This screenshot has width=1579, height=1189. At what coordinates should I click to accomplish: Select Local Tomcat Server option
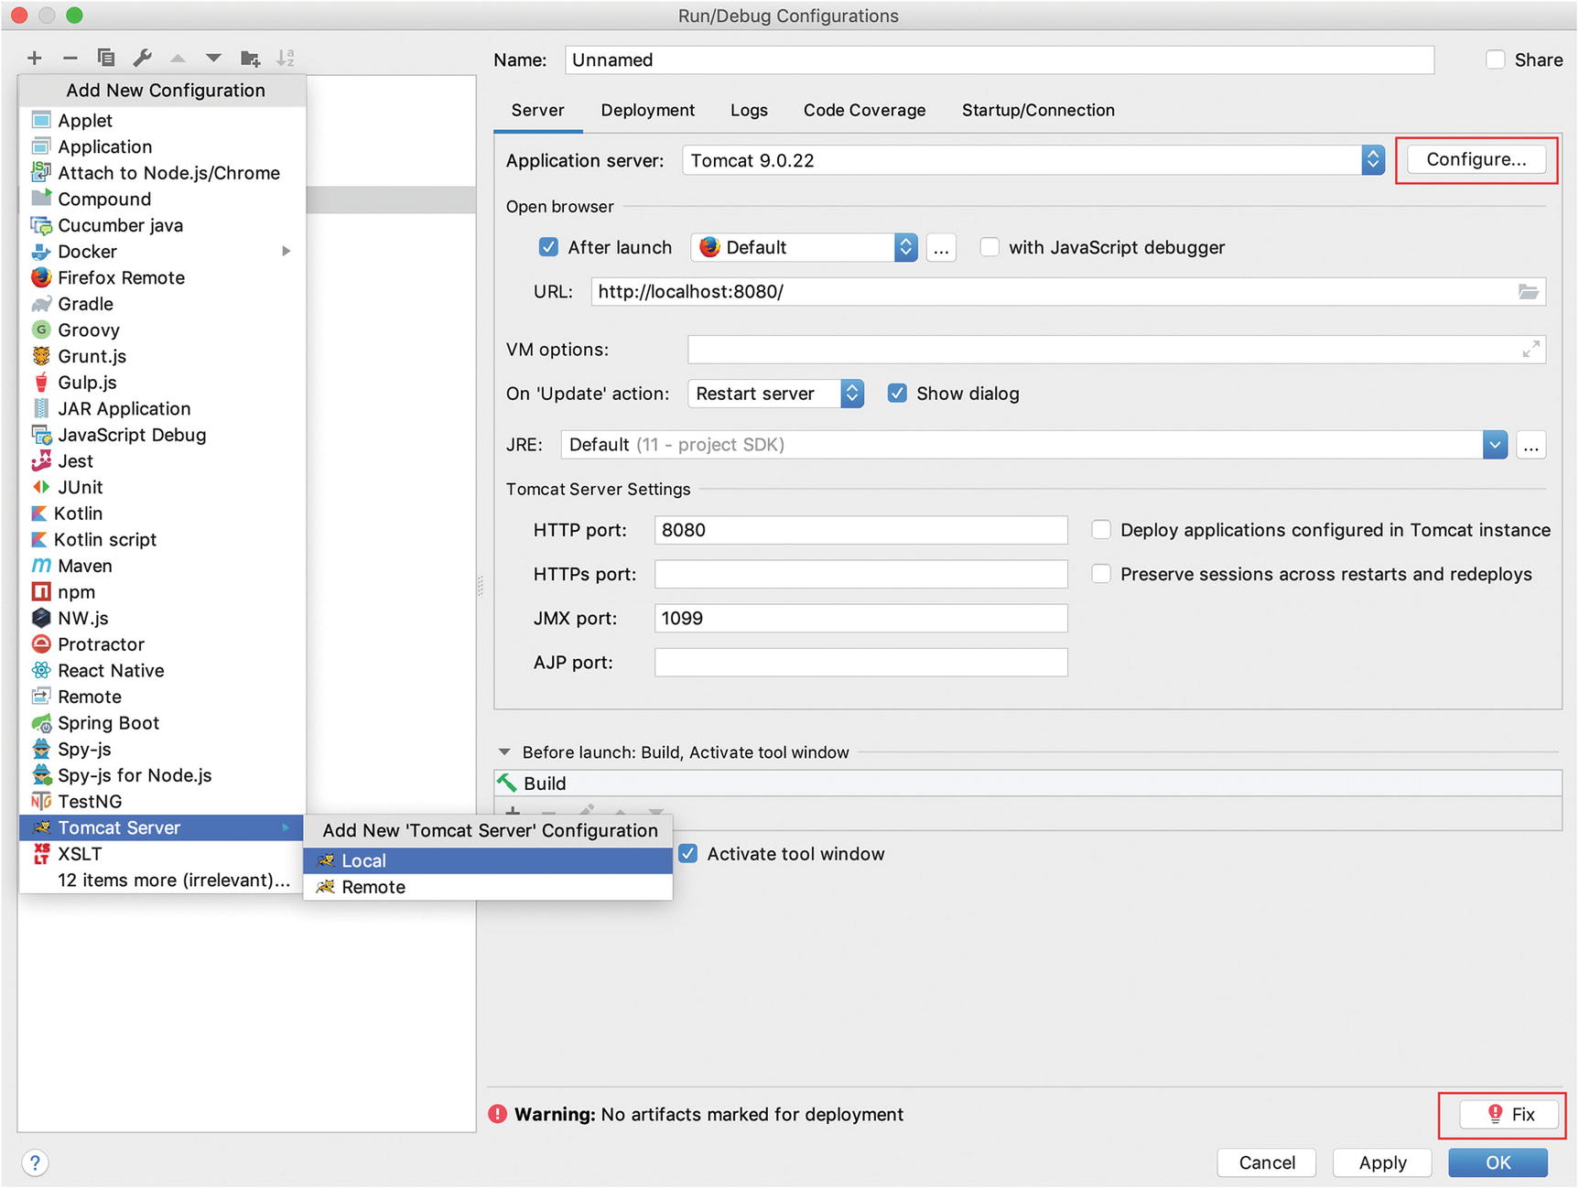pos(488,861)
